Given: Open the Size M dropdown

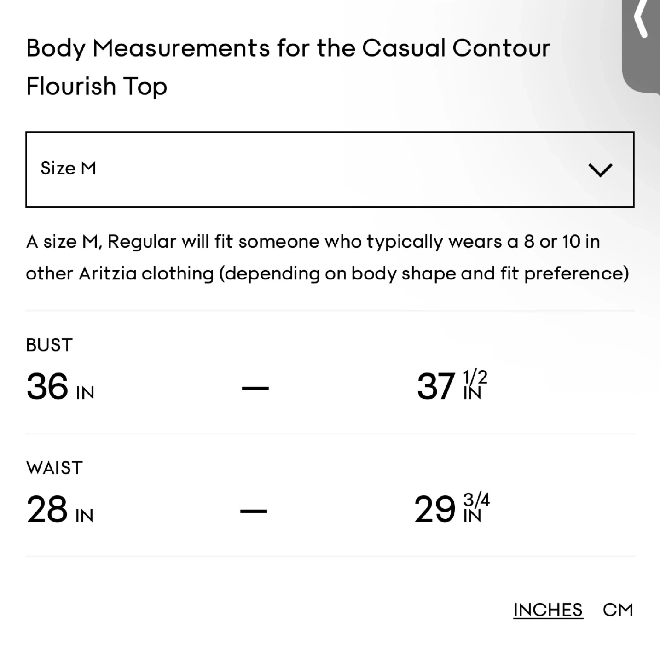Looking at the screenshot, I should tap(330, 169).
